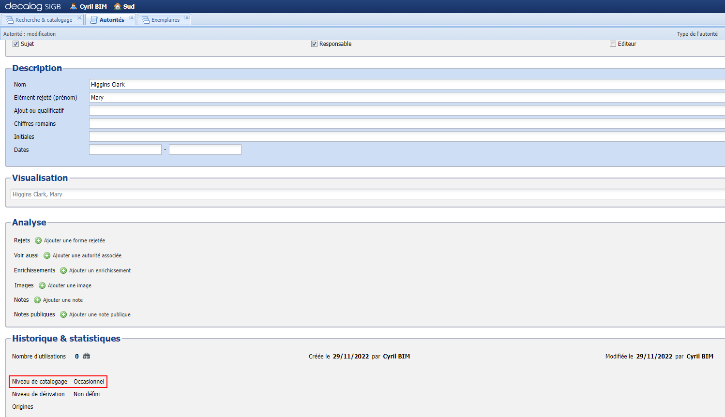
Task: Uncheck the Responsable checkbox
Action: coord(314,44)
